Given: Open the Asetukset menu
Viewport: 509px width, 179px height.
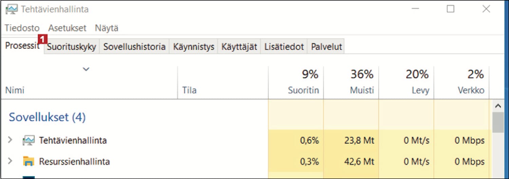Looking at the screenshot, I should (67, 28).
